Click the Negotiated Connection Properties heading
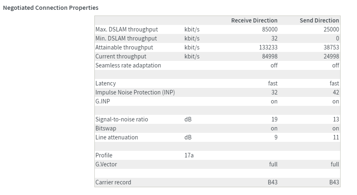357x195 pixels. coord(50,8)
